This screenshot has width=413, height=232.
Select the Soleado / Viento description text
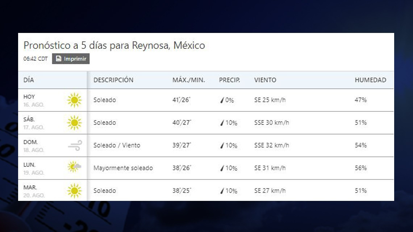tap(117, 145)
